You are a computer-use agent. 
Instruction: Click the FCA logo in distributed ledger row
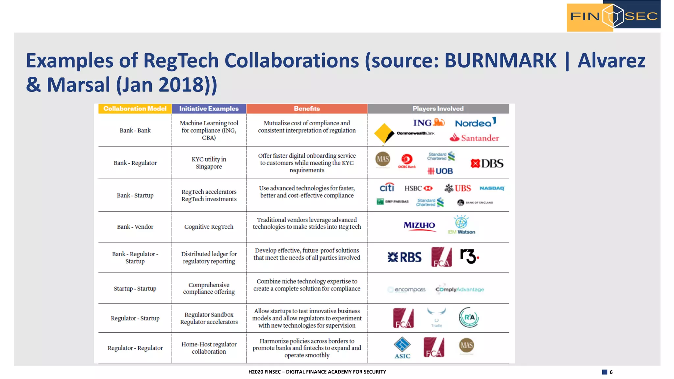(x=442, y=257)
